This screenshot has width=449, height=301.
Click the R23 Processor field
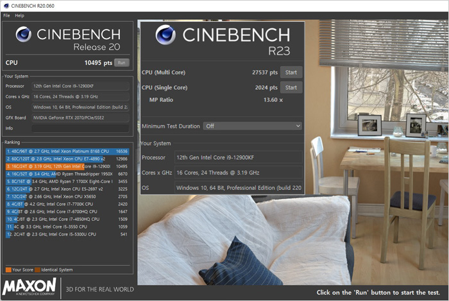click(x=238, y=157)
